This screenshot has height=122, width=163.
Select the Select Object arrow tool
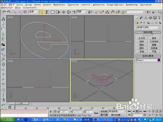click(x=42, y=12)
